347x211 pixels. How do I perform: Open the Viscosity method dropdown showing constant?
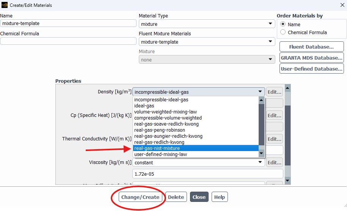pos(198,162)
